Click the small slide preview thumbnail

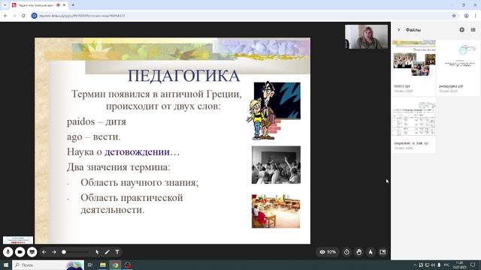(x=18, y=240)
